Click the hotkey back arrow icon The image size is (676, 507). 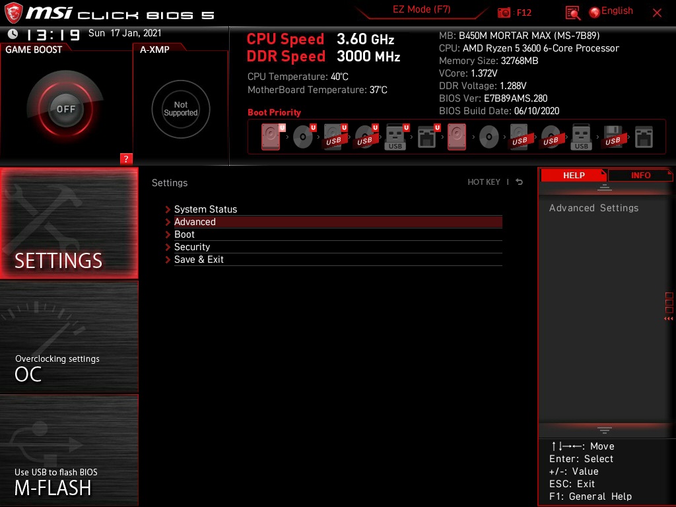click(x=520, y=182)
